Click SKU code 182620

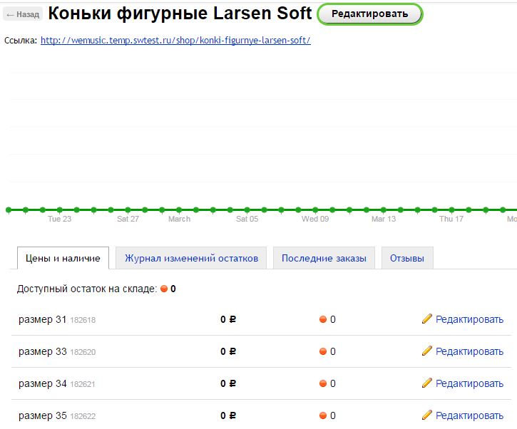click(83, 352)
